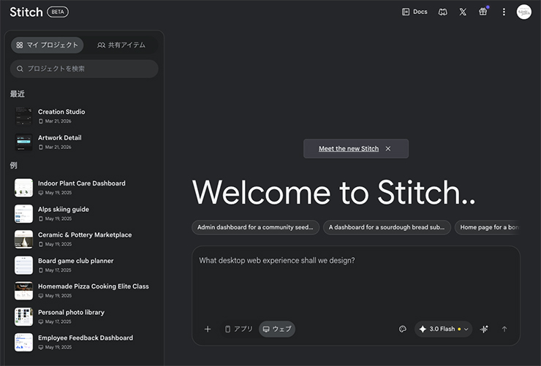Open Ceramic & Pottery Marketplace thumbnail
Viewport: 541px width, 366px height.
pos(23,239)
